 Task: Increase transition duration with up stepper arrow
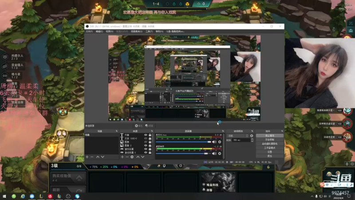[252, 139]
